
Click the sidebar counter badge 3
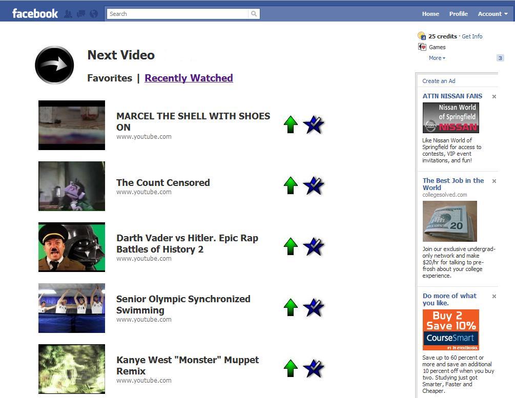(x=500, y=58)
